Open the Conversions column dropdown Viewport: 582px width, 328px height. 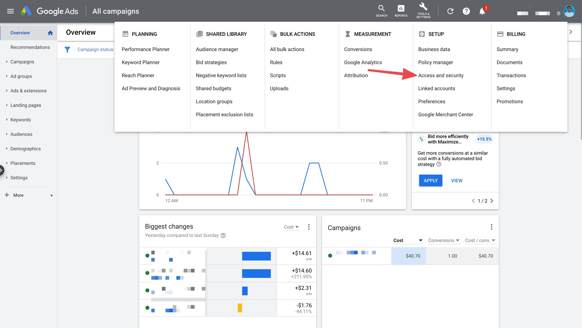click(x=444, y=240)
